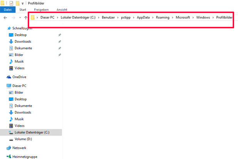238x159 pixels.
Task: Expand chevron after Microsoft in path
Action: click(193, 18)
